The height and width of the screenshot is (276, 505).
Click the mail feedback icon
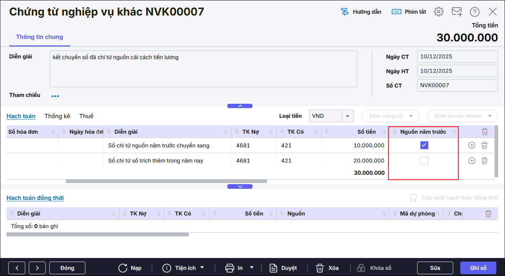457,12
